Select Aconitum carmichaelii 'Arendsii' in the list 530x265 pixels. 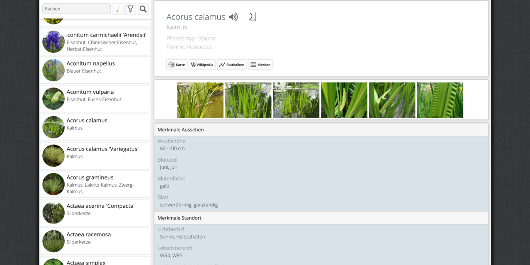95,42
